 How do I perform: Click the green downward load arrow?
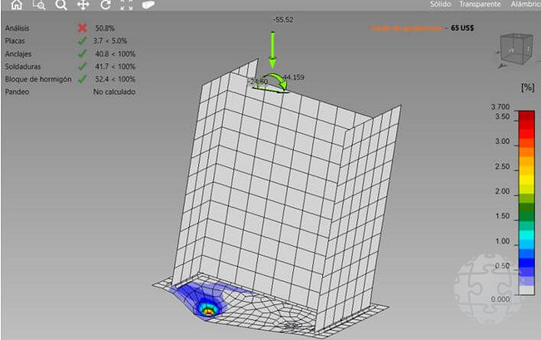(x=272, y=52)
